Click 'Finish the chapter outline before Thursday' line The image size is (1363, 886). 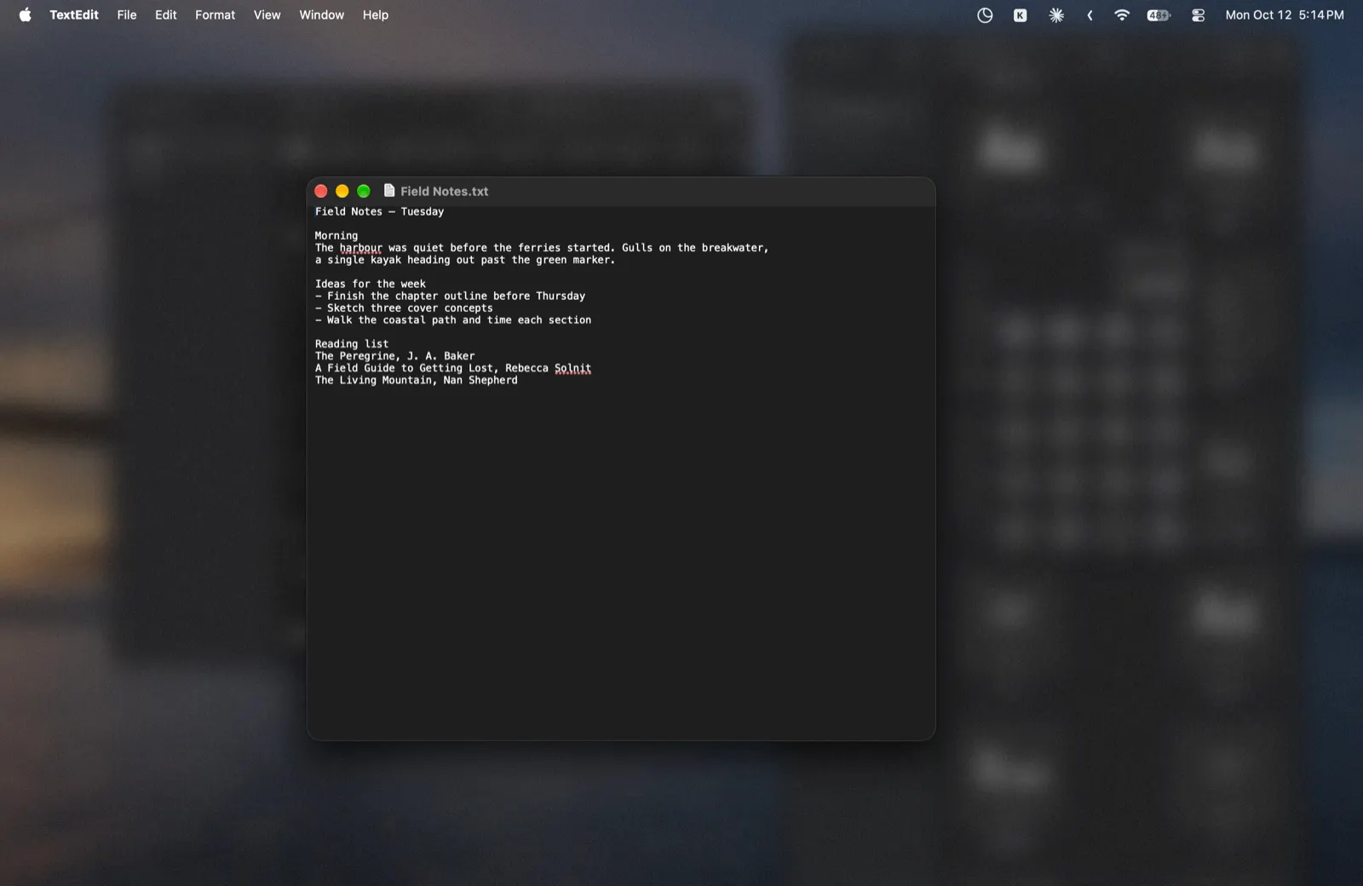pos(450,296)
